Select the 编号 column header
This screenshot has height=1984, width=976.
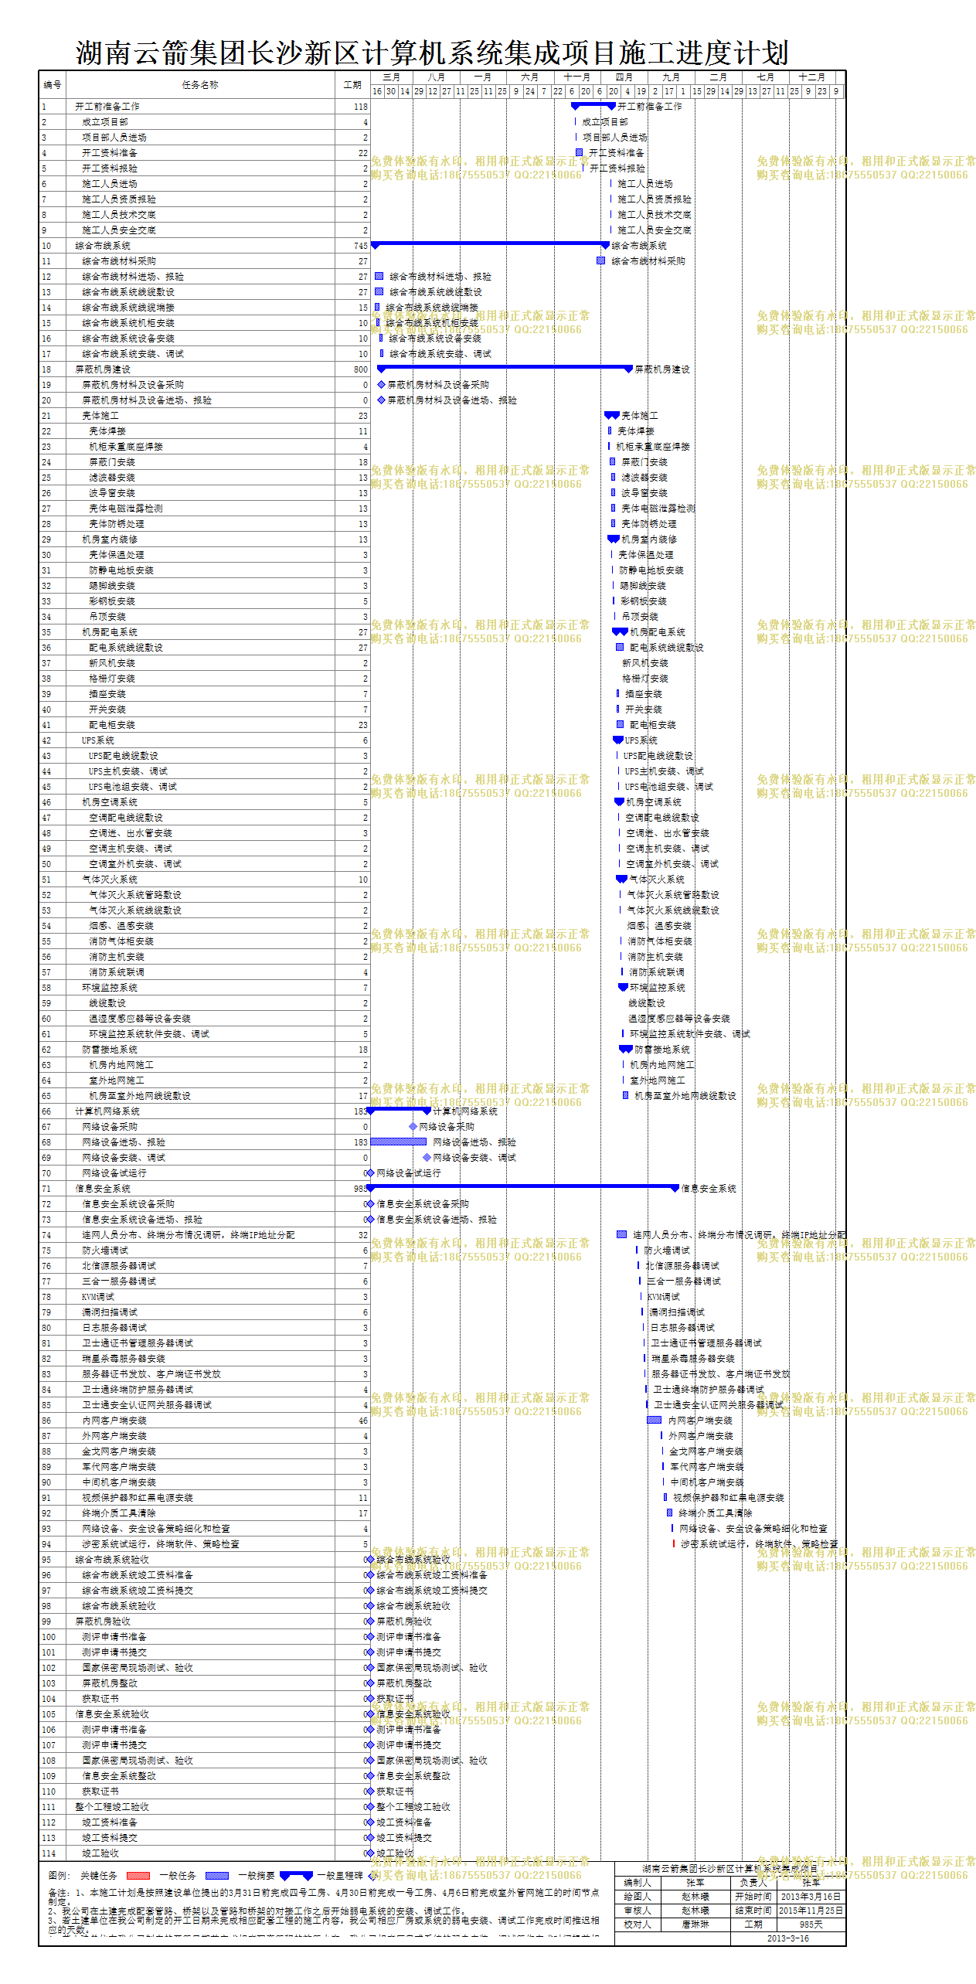(52, 85)
